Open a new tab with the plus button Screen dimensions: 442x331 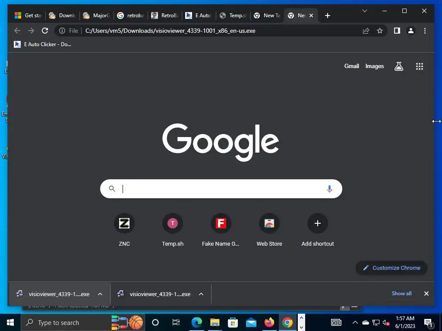coord(327,16)
